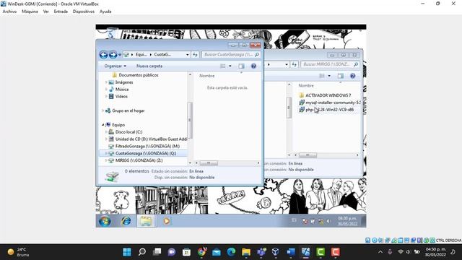
Task: Collapse the Equipo tree node
Action: pyautogui.click(x=103, y=125)
